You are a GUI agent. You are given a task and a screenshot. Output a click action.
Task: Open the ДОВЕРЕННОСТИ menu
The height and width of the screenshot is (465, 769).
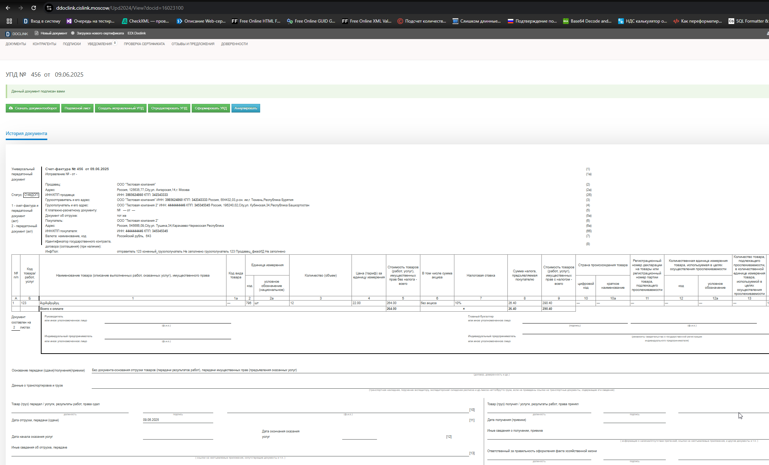tap(234, 44)
